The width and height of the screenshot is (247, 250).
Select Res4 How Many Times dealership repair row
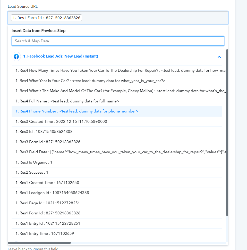pyautogui.click(x=117, y=70)
